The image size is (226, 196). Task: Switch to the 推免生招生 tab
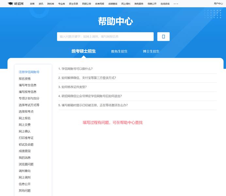coord(119,52)
